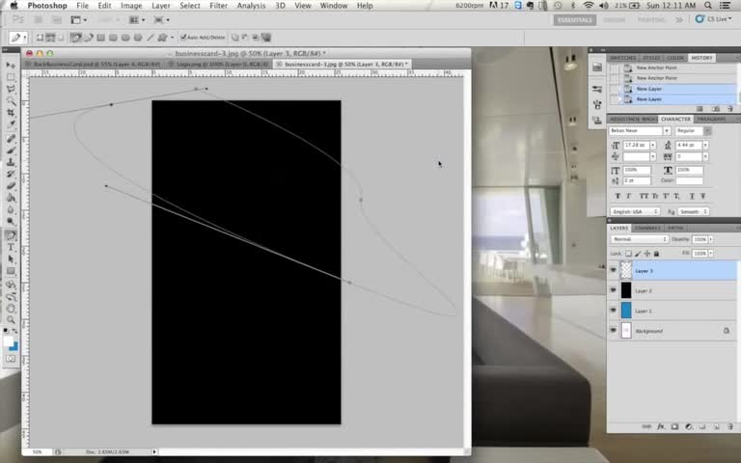This screenshot has height=463, width=741.
Task: Open layer Fill dropdown arrow
Action: point(711,254)
